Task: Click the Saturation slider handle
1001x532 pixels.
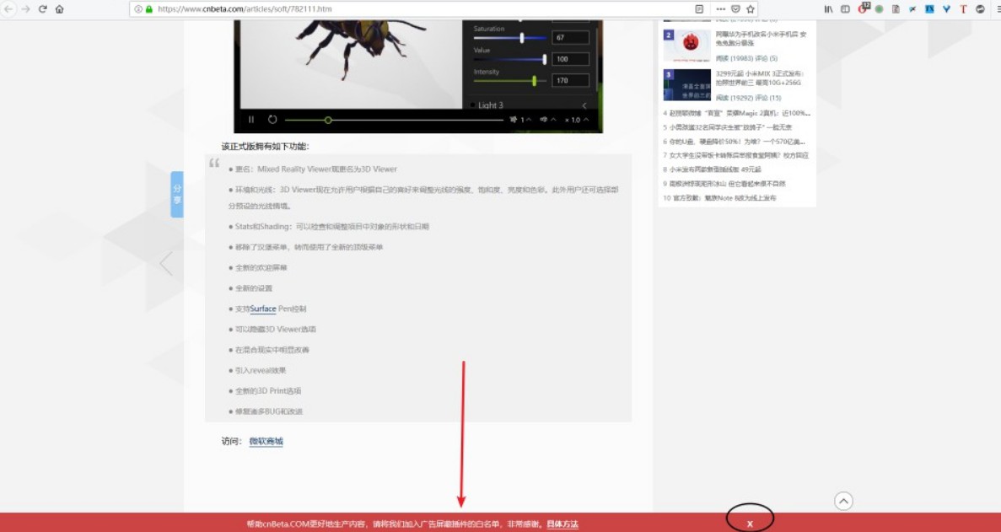Action: 522,38
